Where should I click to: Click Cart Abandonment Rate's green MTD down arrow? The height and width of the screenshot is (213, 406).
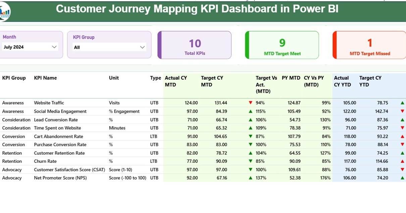point(250,136)
